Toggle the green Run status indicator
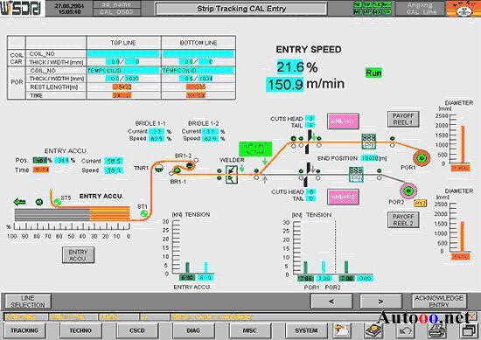This screenshot has height=340, width=481. [373, 73]
